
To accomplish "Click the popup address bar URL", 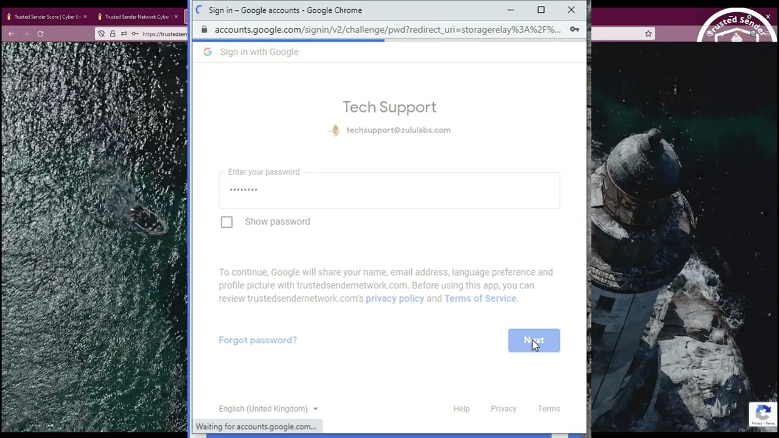I will [x=388, y=29].
